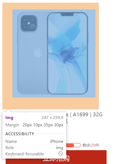Click the Margin label in tooltip

point(12,125)
